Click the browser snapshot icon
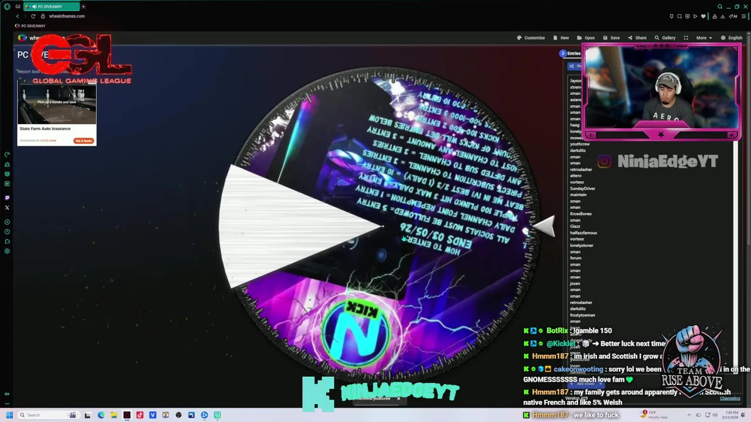The image size is (751, 422). click(x=679, y=16)
